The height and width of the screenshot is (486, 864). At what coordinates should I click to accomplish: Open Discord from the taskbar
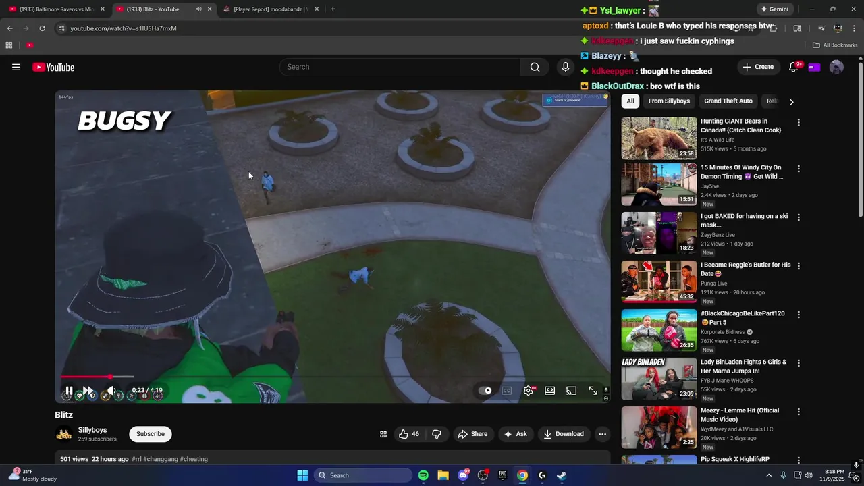pos(463,475)
